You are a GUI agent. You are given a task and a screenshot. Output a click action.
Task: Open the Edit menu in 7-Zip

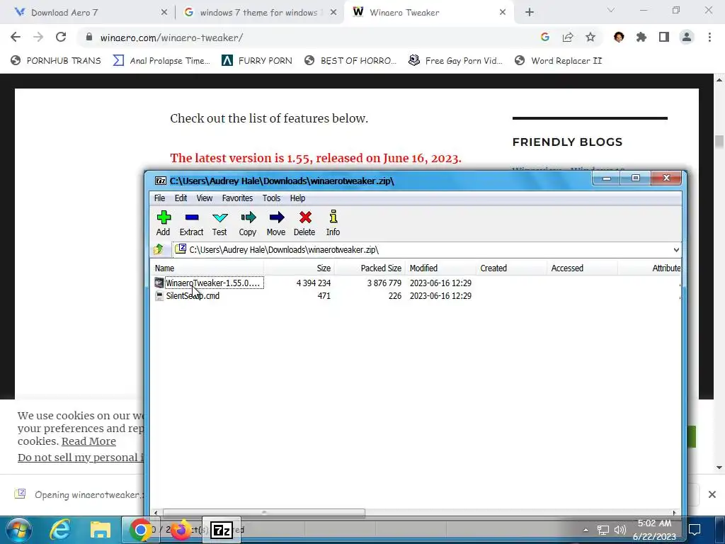click(181, 198)
